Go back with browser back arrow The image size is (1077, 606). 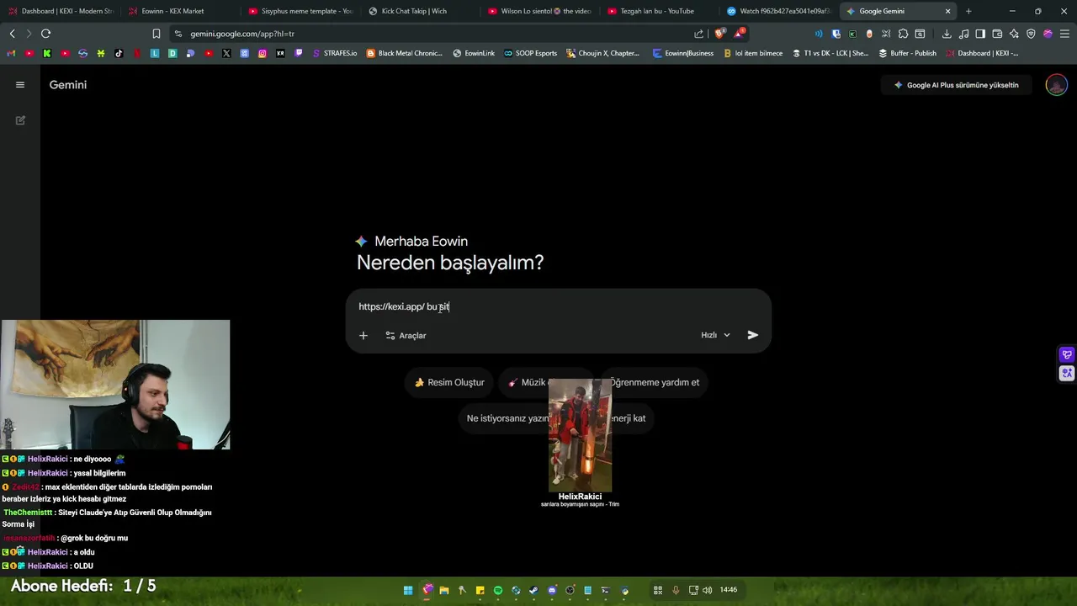[x=12, y=34]
